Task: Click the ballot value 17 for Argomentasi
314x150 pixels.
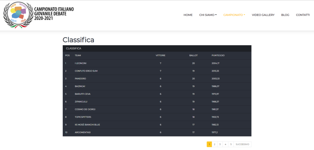Action: pyautogui.click(x=193, y=132)
